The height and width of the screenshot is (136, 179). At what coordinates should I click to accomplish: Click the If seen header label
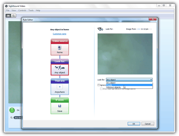(60, 100)
